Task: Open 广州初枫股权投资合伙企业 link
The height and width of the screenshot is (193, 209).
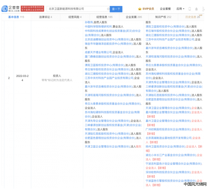Action: (168, 129)
